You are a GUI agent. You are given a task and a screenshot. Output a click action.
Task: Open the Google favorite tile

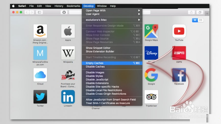click(x=151, y=75)
